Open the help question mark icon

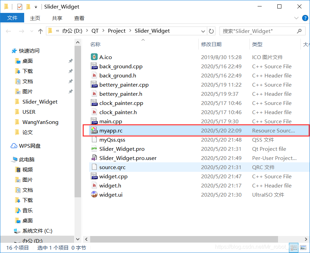305,18
